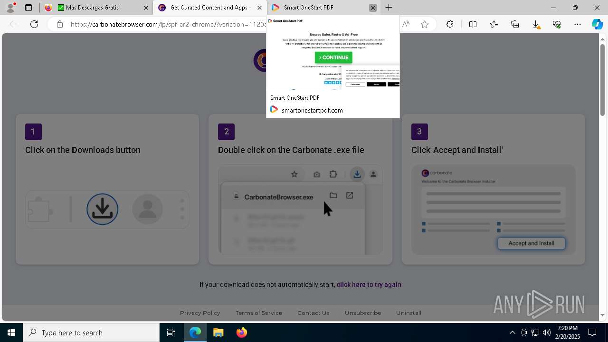Open the Contact Us link
Screen dimensions: 608x342
313,313
